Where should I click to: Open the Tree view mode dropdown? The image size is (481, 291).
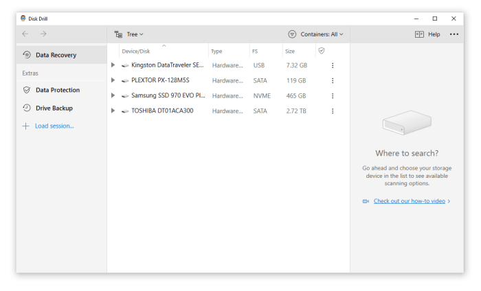129,34
